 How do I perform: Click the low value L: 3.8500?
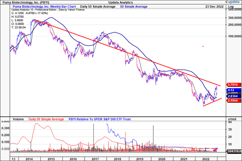coord(17,20)
